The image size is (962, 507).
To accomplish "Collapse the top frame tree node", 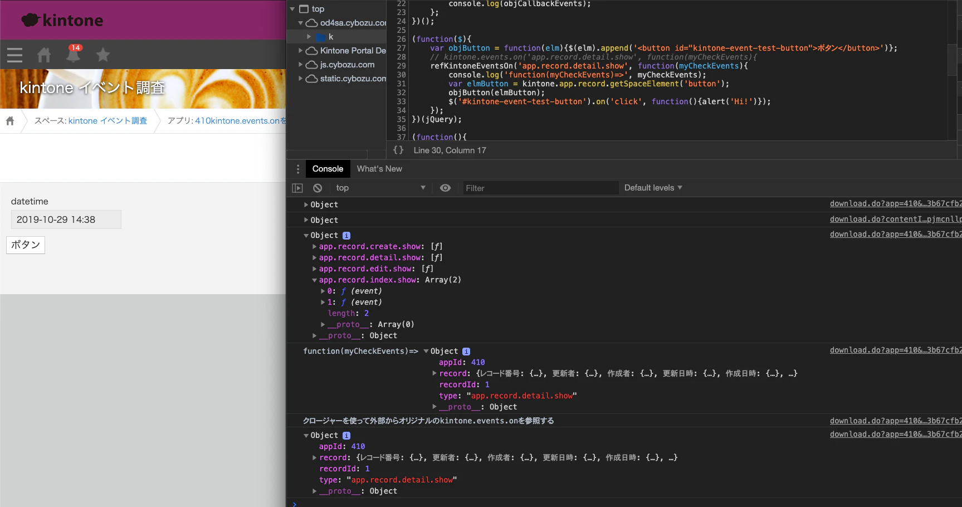I will click(292, 9).
